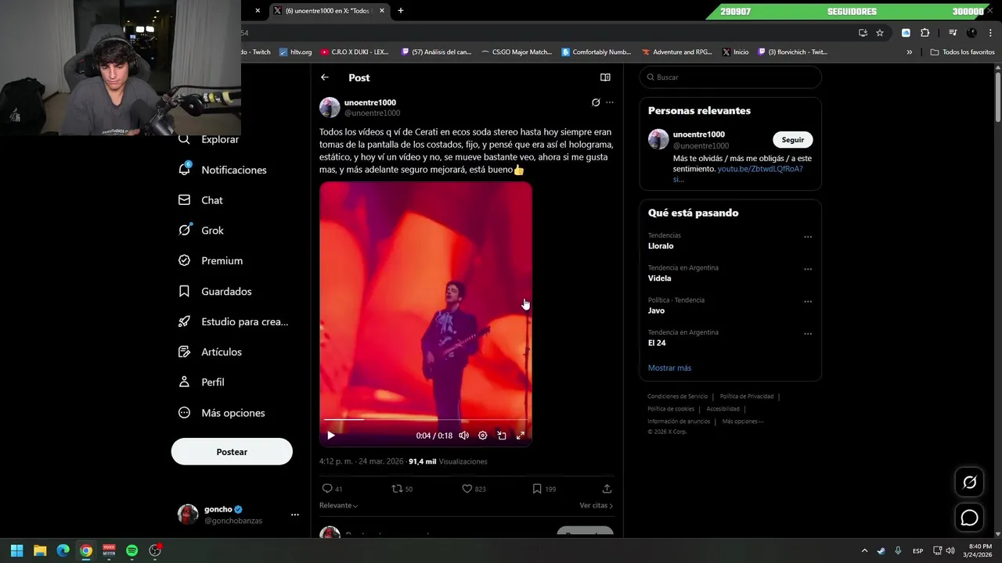Play the Cerati hologram video
This screenshot has height=563, width=1002.
pos(331,436)
